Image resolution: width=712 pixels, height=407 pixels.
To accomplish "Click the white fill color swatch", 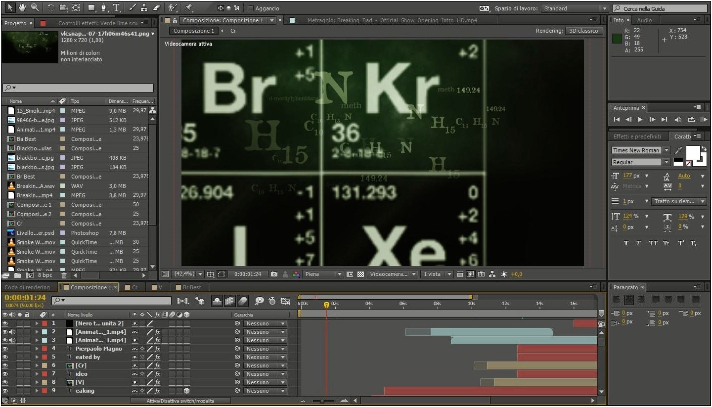I will [693, 152].
